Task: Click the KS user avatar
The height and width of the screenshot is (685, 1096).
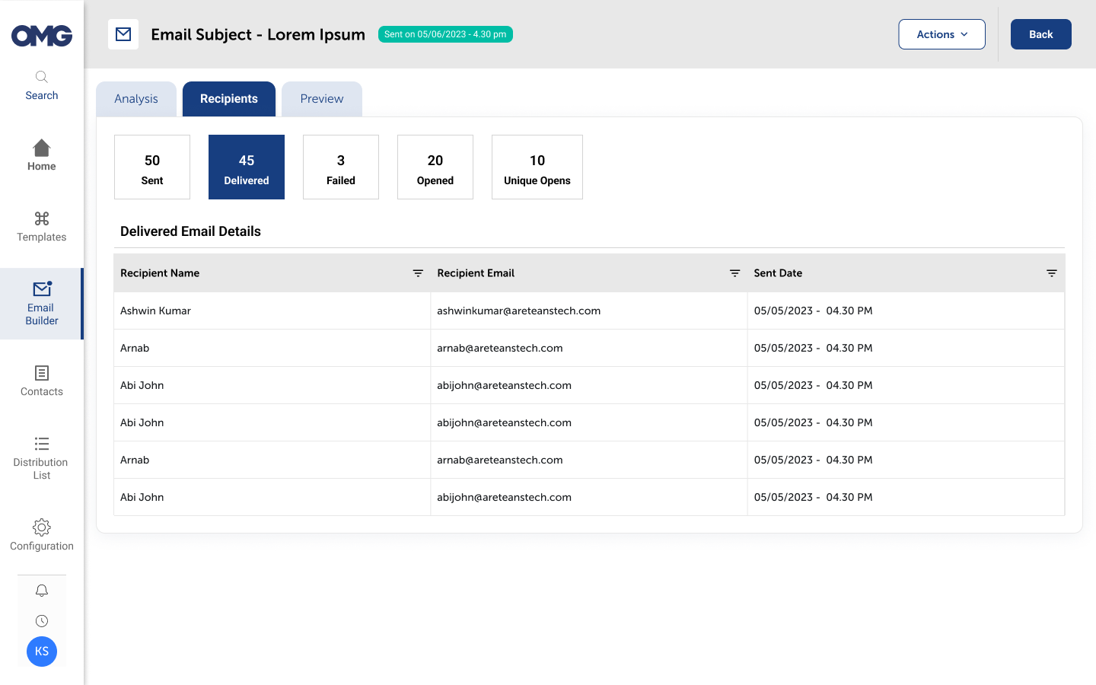Action: (42, 652)
